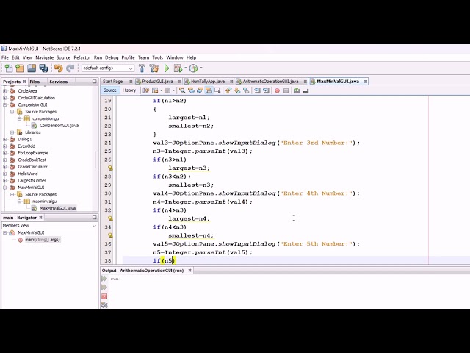This screenshot has height=353, width=470.
Task: Click the Shift Line Left icon
Action: tap(257, 90)
